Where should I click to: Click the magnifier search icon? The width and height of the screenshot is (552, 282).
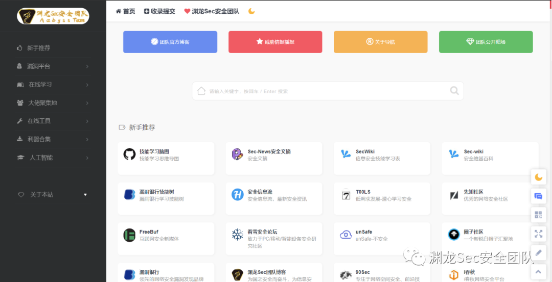454,91
